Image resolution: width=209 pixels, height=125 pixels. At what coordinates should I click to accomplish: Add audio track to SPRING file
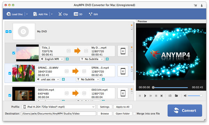click(x=63, y=79)
